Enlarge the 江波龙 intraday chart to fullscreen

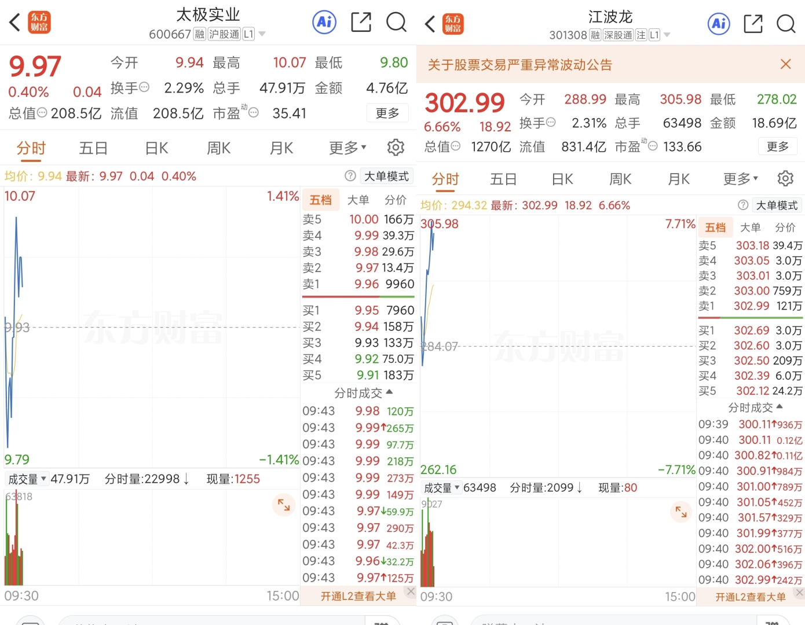click(681, 512)
